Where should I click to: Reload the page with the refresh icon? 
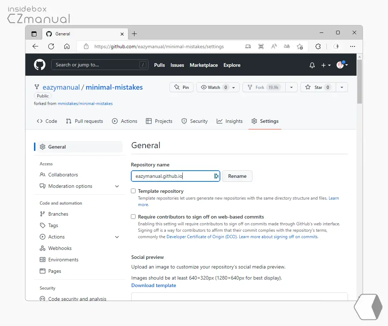point(51,46)
